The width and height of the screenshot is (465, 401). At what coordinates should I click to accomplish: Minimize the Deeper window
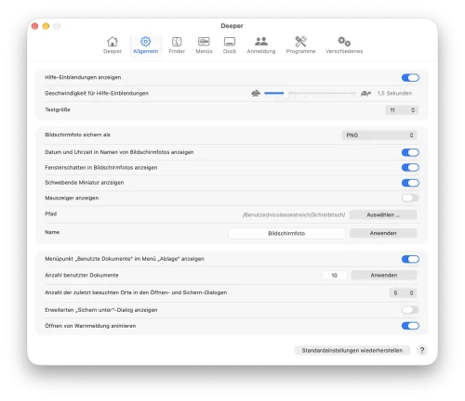46,26
